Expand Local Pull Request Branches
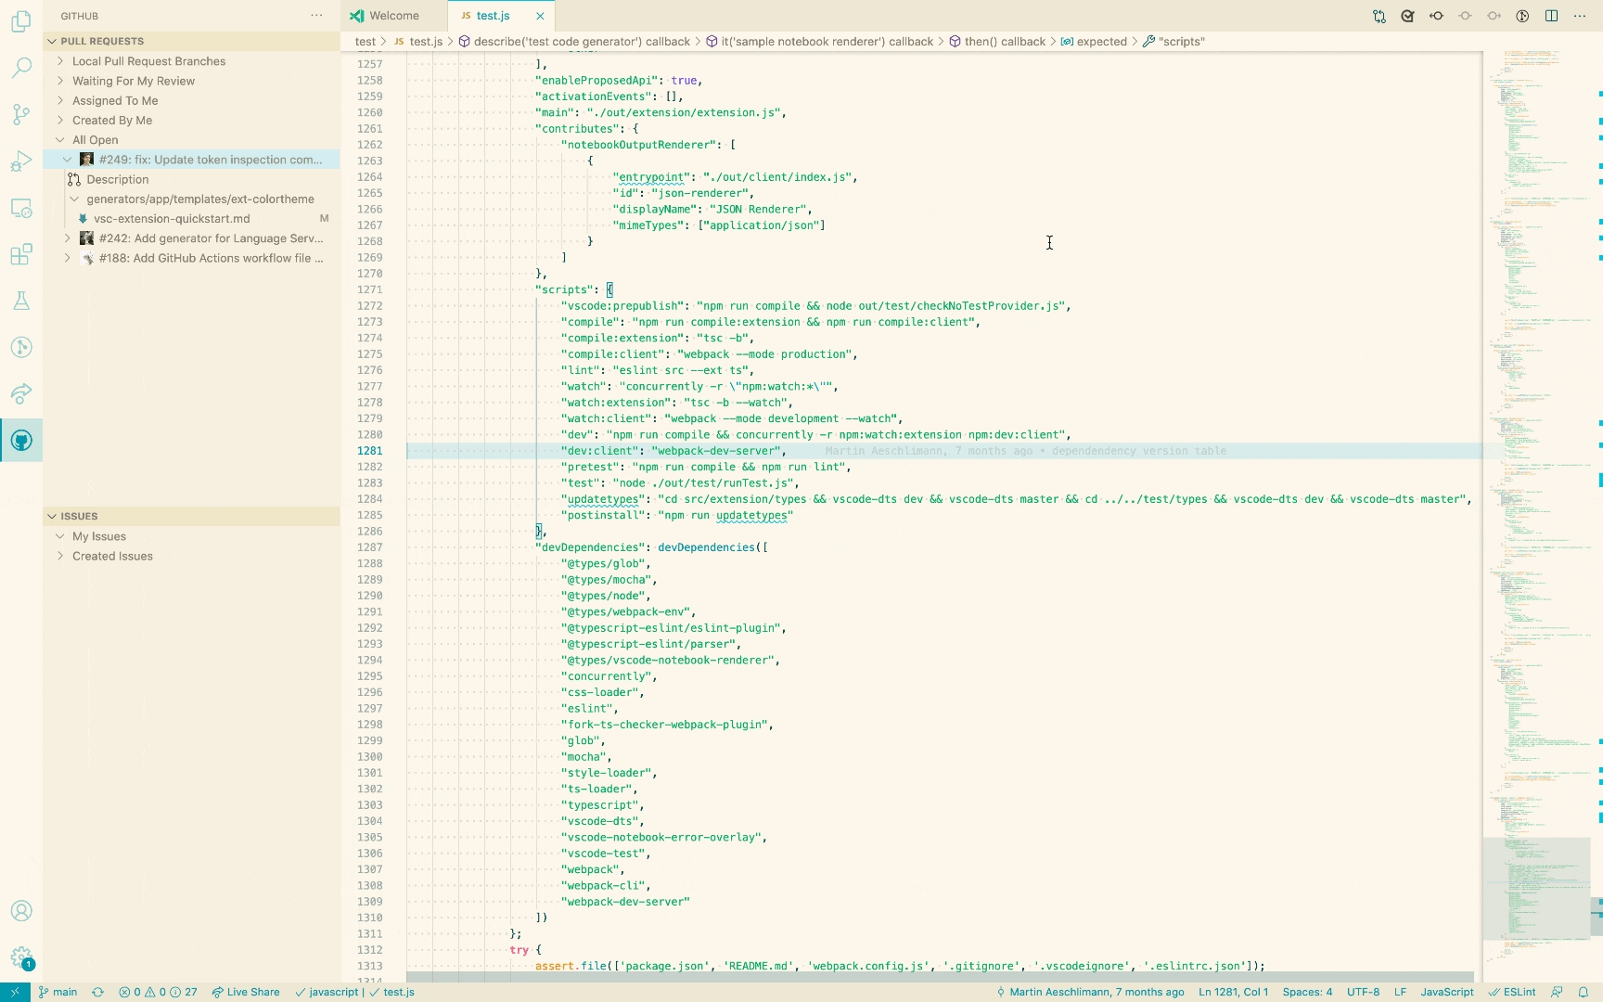The width and height of the screenshot is (1603, 1002). pyautogui.click(x=191, y=61)
